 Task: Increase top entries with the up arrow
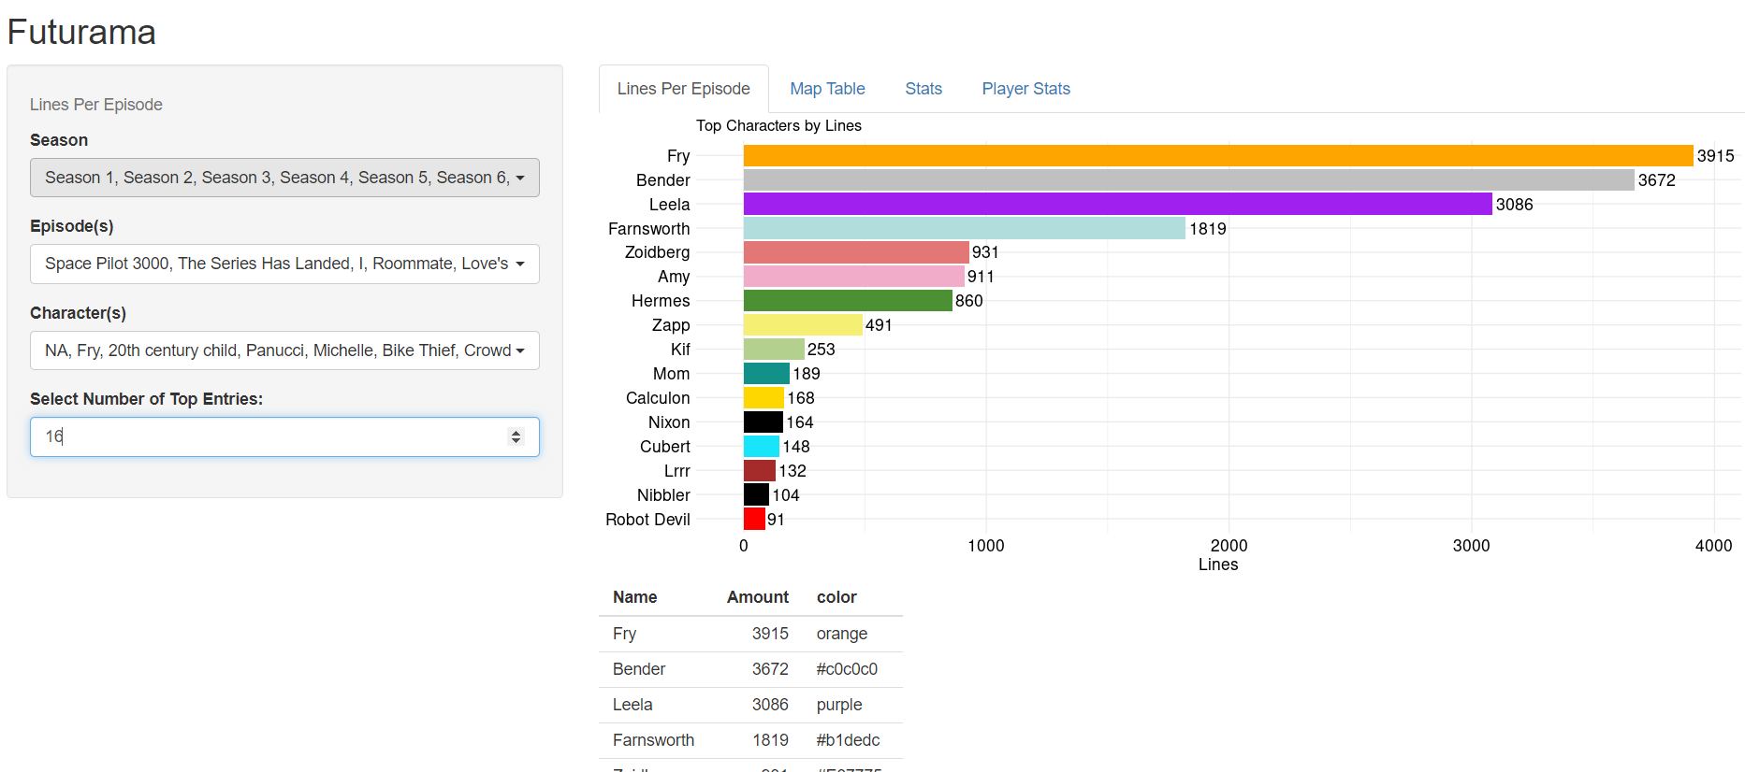point(516,433)
